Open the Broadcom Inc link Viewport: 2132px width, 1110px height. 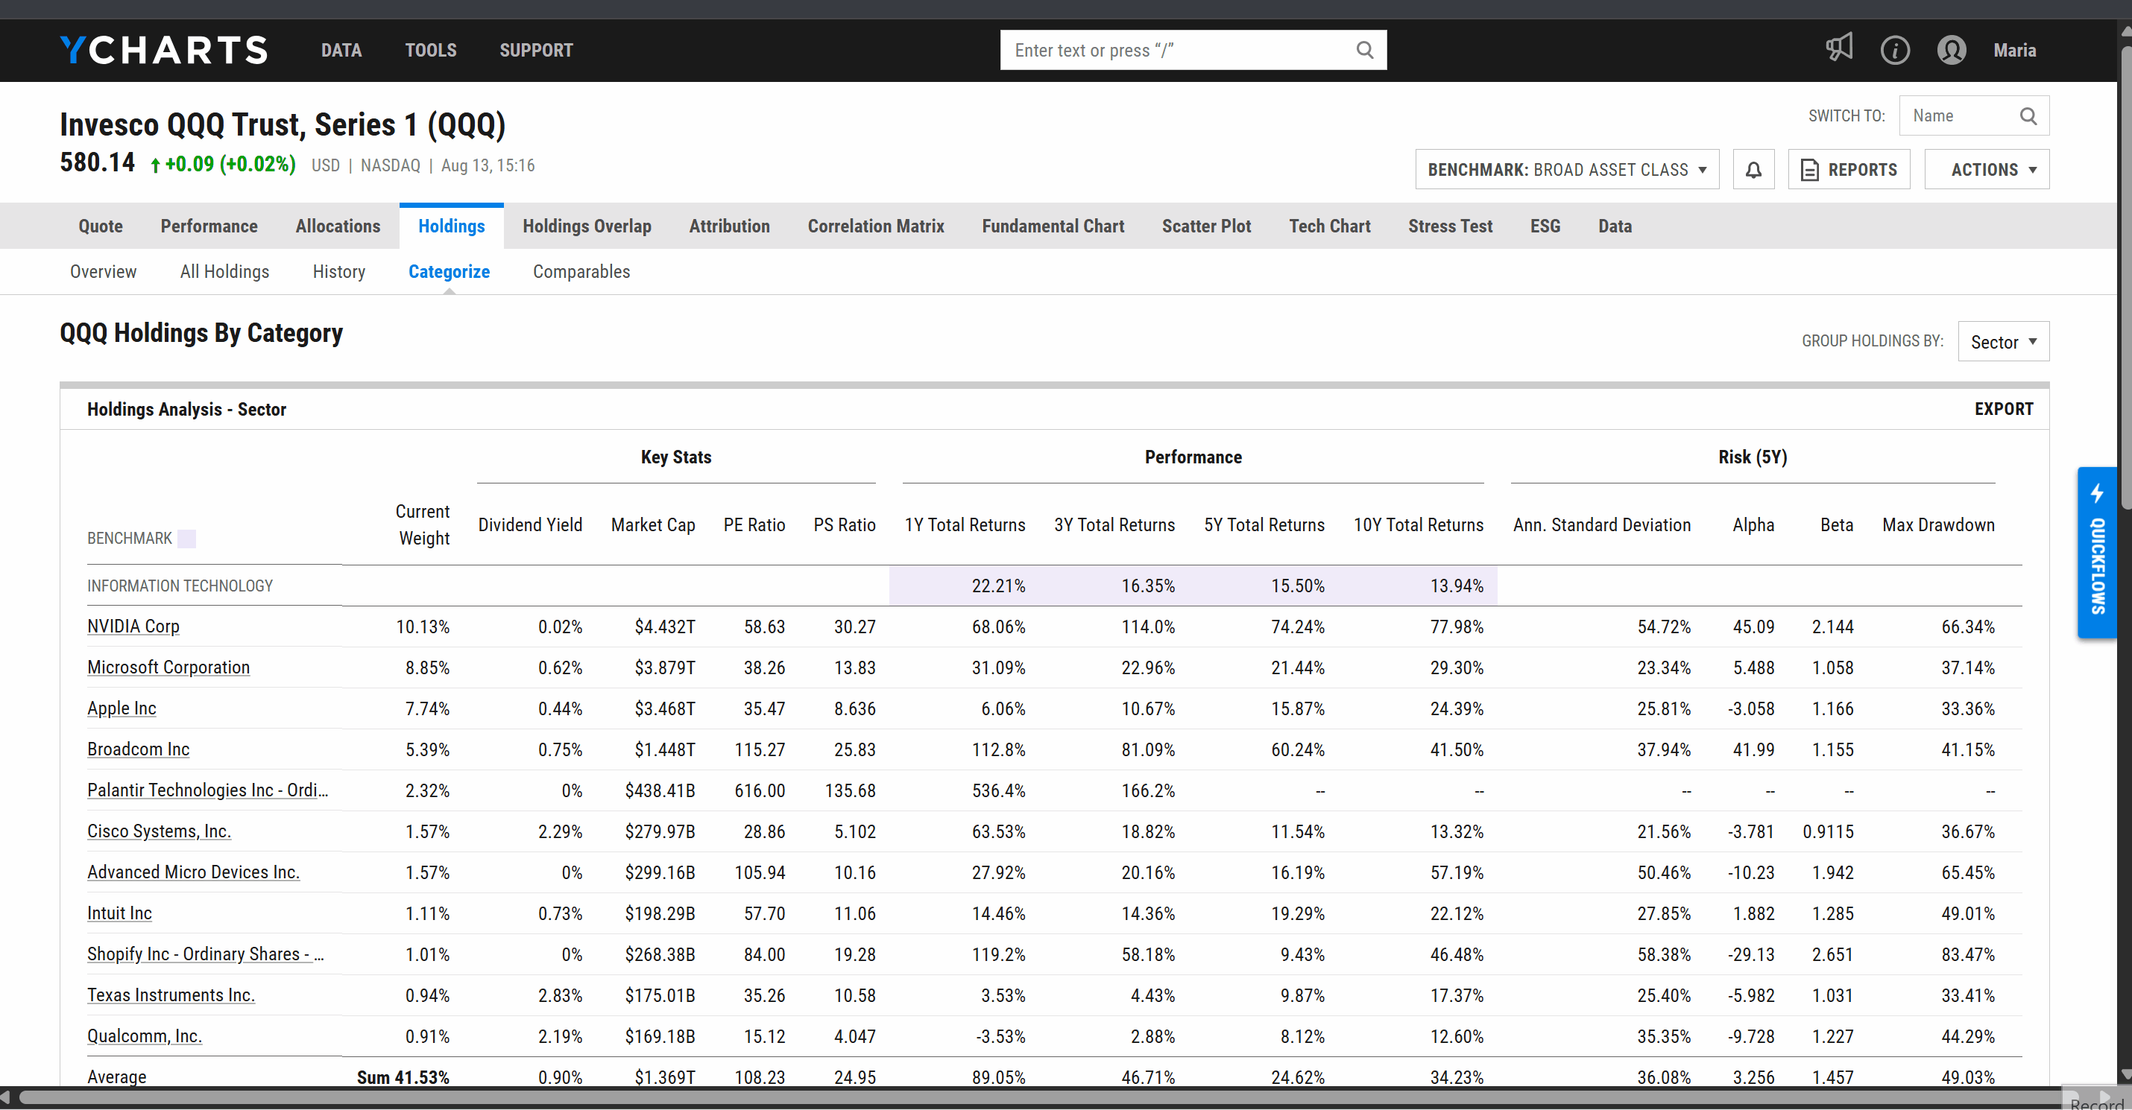[138, 749]
